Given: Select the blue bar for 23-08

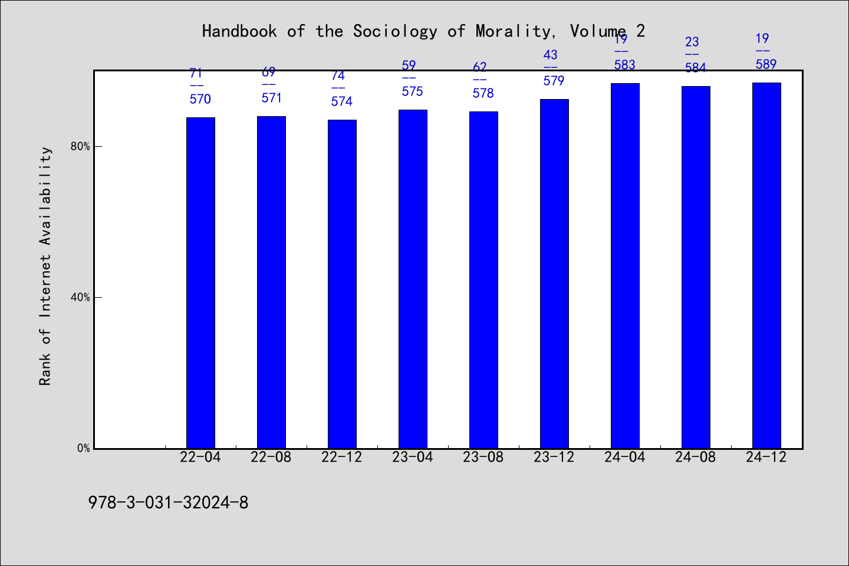Looking at the screenshot, I should (483, 280).
